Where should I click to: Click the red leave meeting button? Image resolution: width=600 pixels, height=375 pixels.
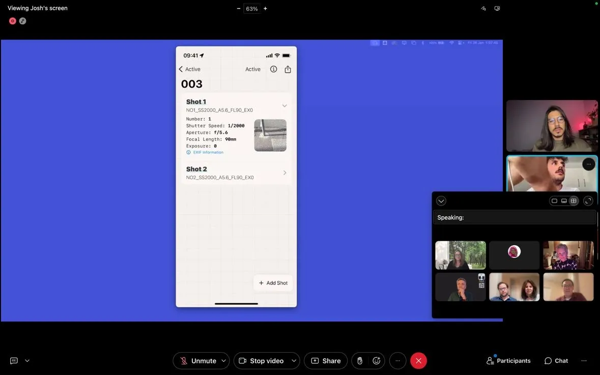click(x=418, y=361)
